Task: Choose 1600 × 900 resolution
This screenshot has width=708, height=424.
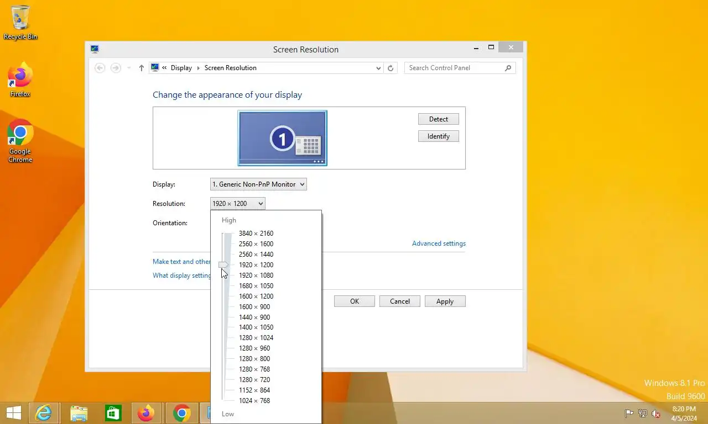Action: [x=254, y=307]
